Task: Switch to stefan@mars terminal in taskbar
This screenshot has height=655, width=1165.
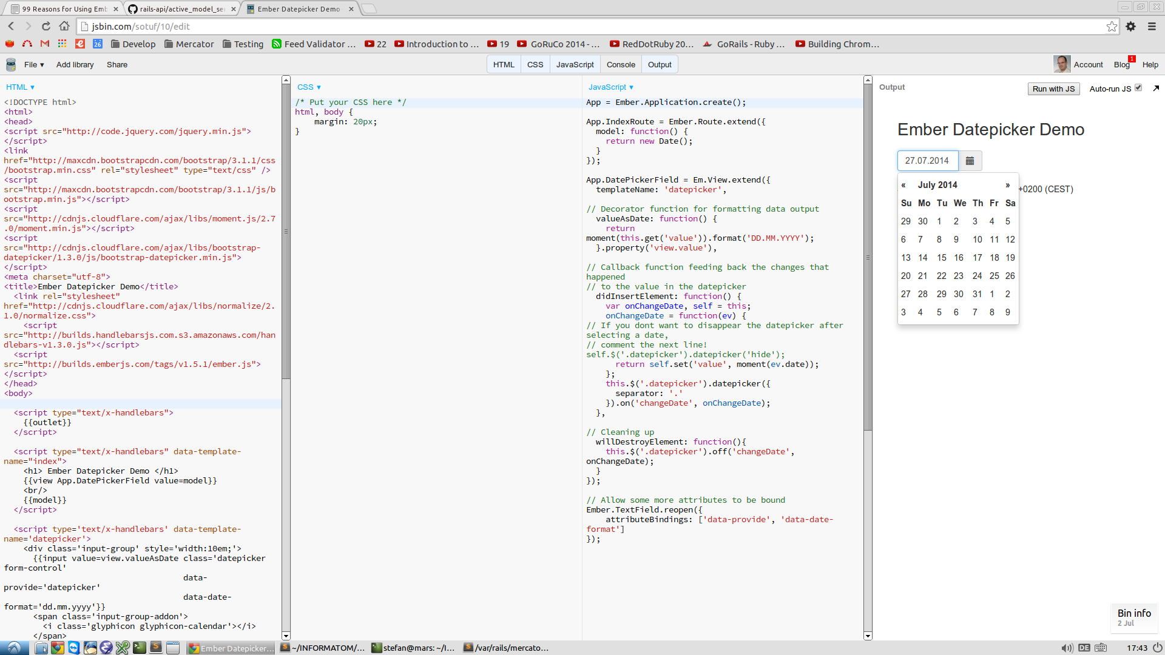Action: pos(413,648)
